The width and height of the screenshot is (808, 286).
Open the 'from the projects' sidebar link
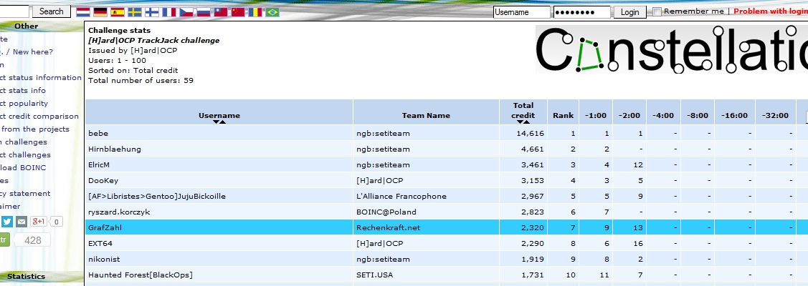coord(36,129)
